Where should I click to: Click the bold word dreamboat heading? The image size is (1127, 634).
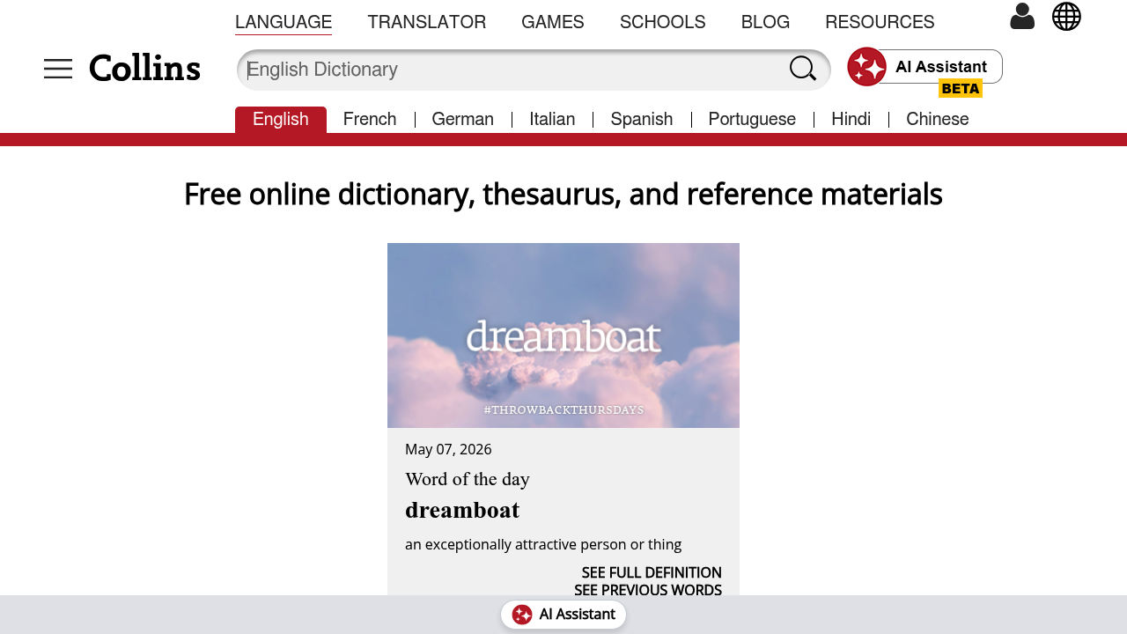pos(462,511)
